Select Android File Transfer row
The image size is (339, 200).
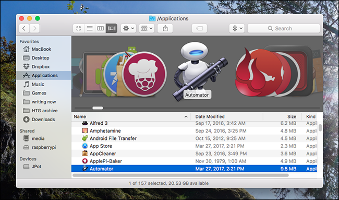click(194, 138)
